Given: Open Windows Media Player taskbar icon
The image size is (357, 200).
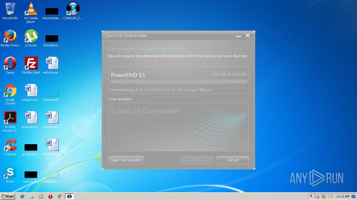Looking at the screenshot, I should [x=41, y=196].
